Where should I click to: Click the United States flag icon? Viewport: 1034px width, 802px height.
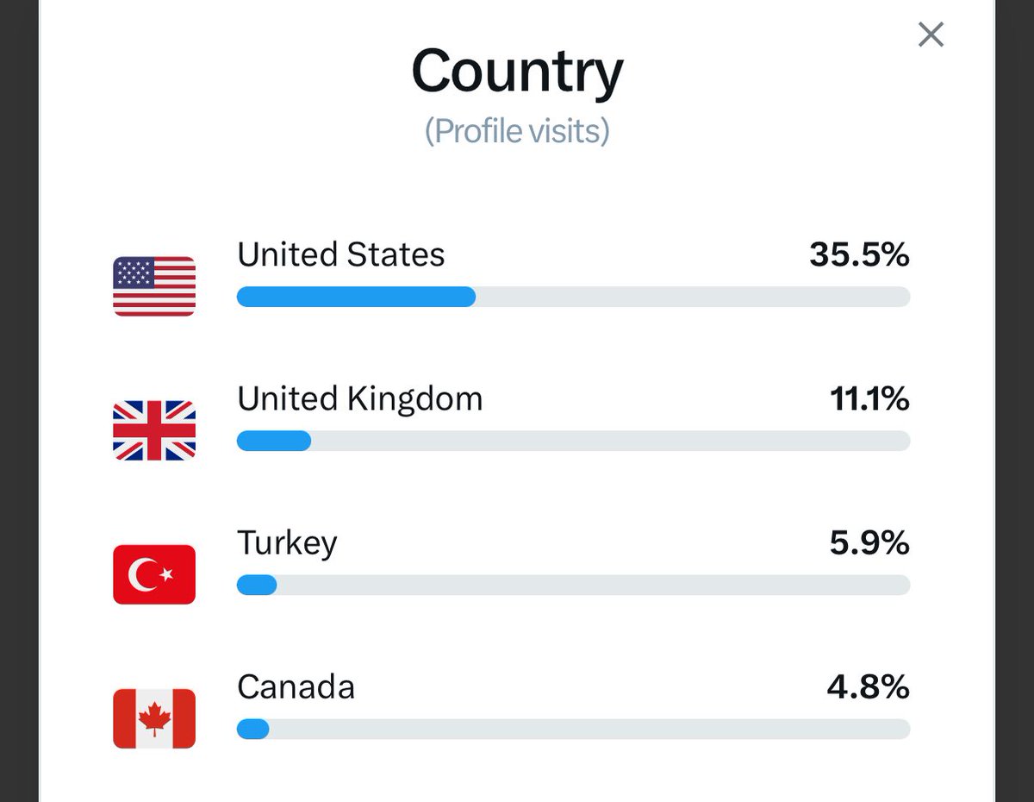154,286
